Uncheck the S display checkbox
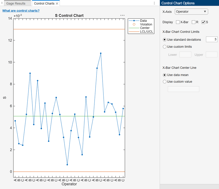The width and height of the screenshot is (219, 189). click(x=203, y=22)
